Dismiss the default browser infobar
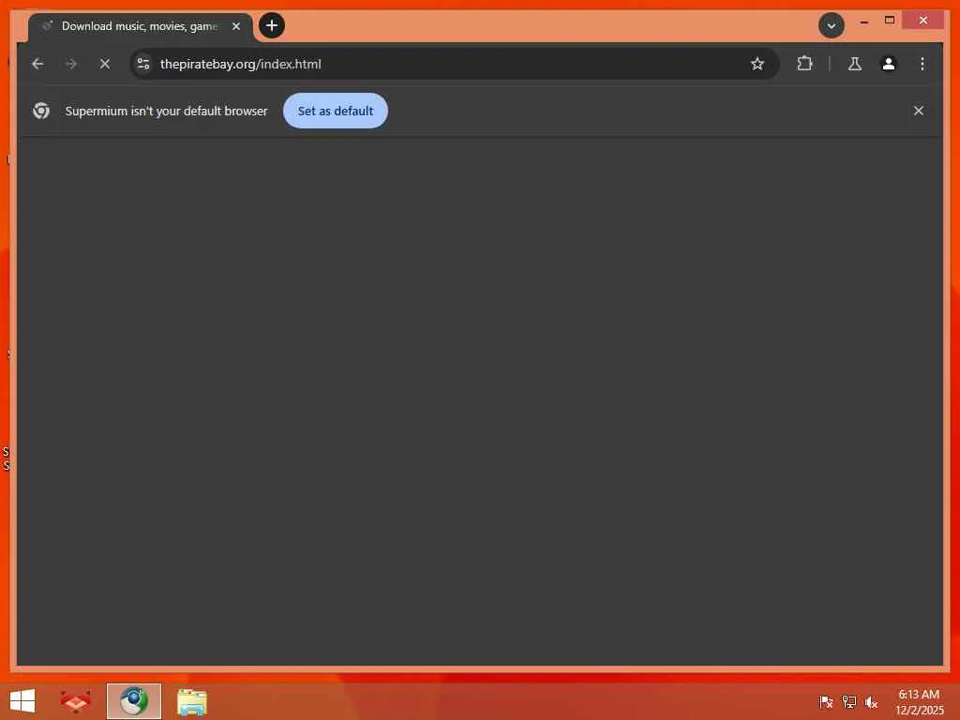 pyautogui.click(x=919, y=111)
